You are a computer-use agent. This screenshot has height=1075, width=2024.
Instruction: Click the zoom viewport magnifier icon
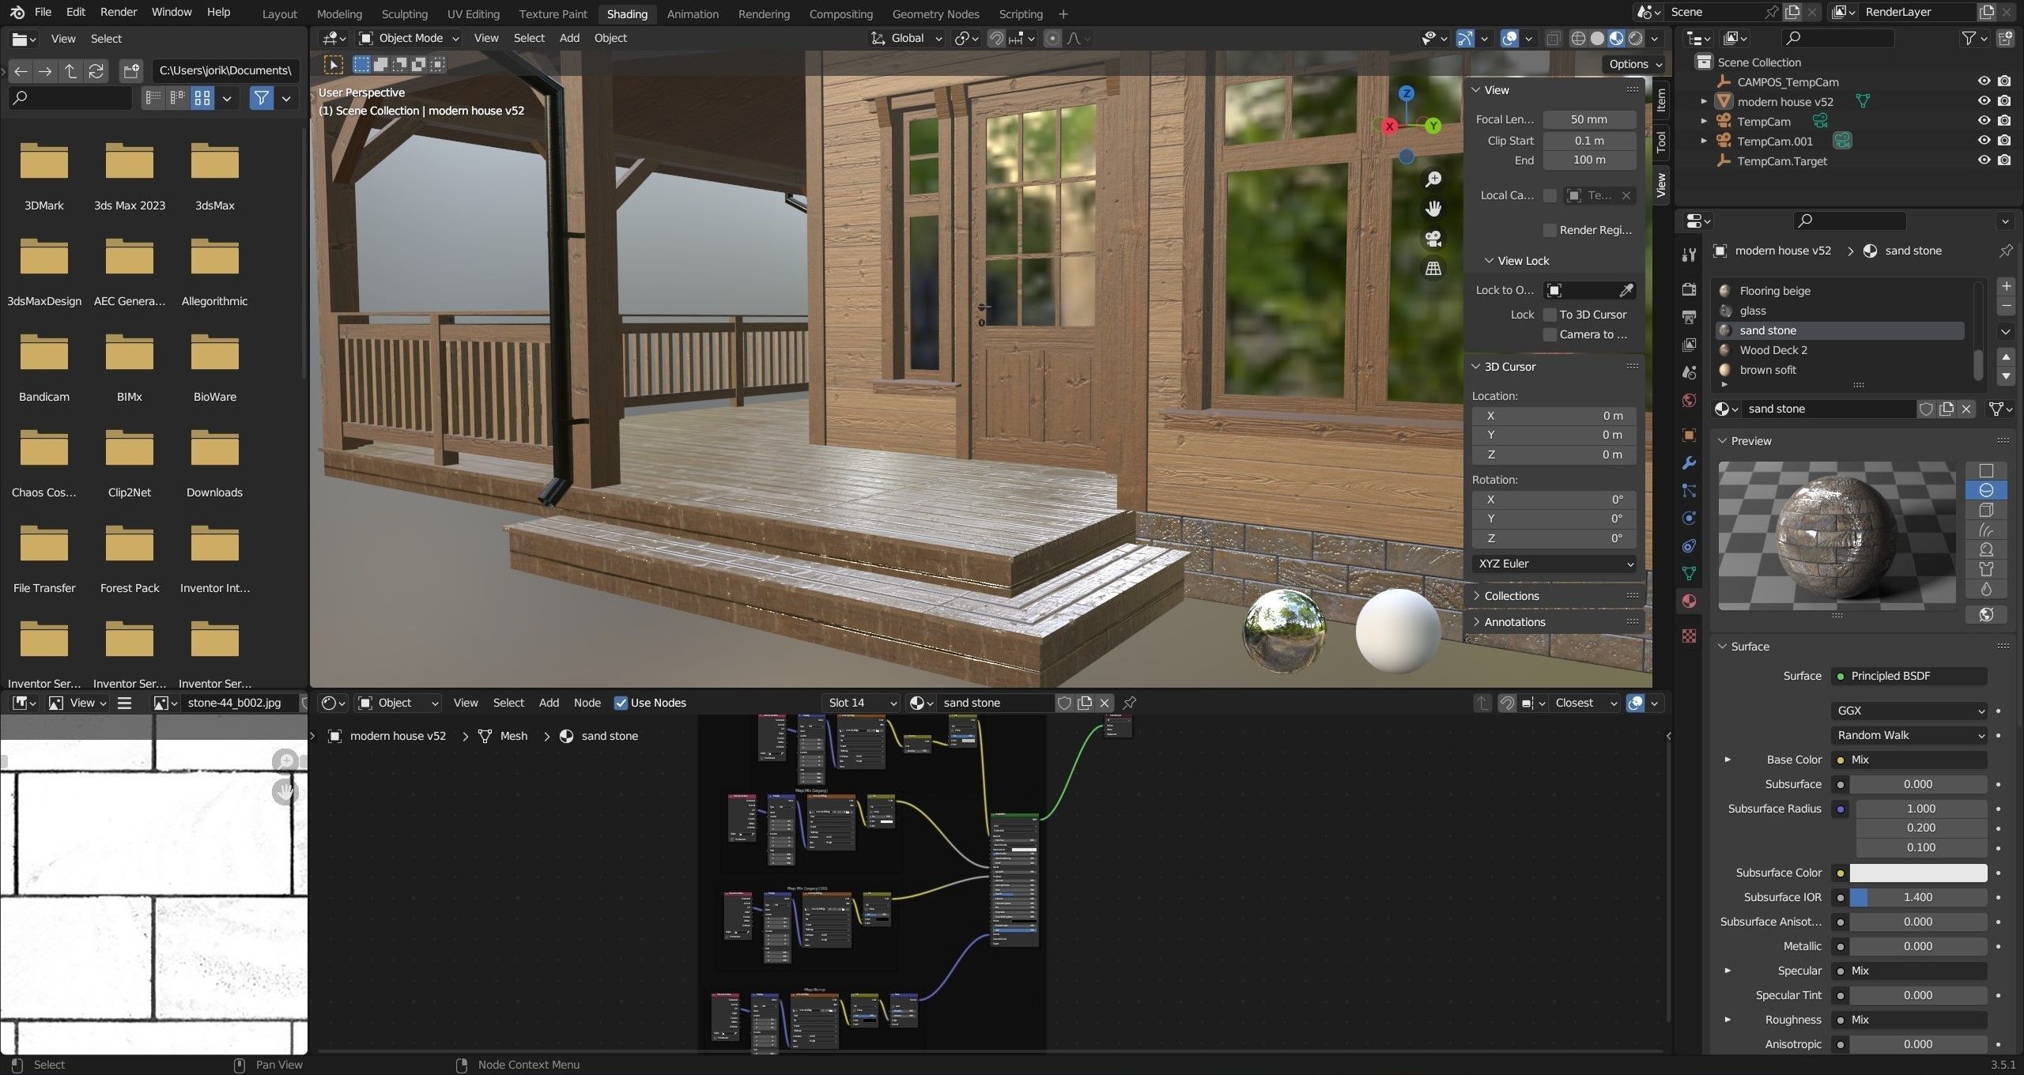coord(1433,179)
